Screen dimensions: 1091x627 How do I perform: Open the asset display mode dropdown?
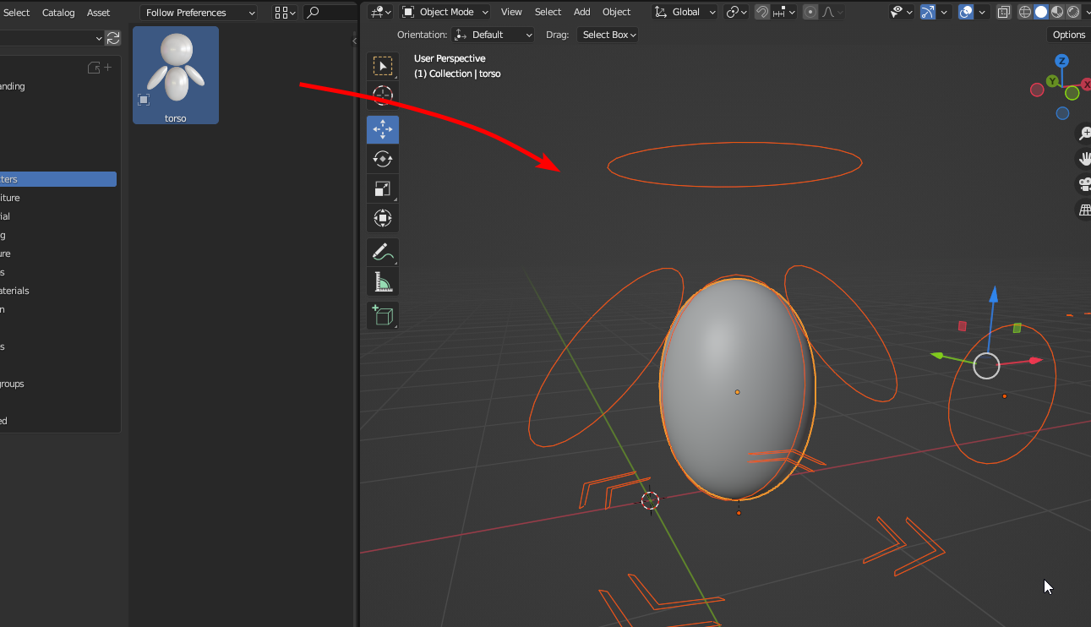pyautogui.click(x=285, y=13)
